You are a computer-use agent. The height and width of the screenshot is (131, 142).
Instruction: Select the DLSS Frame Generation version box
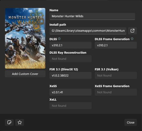point(116,45)
